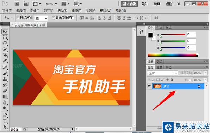Select the Move tool
This screenshot has height=133, width=210.
pos(5,32)
